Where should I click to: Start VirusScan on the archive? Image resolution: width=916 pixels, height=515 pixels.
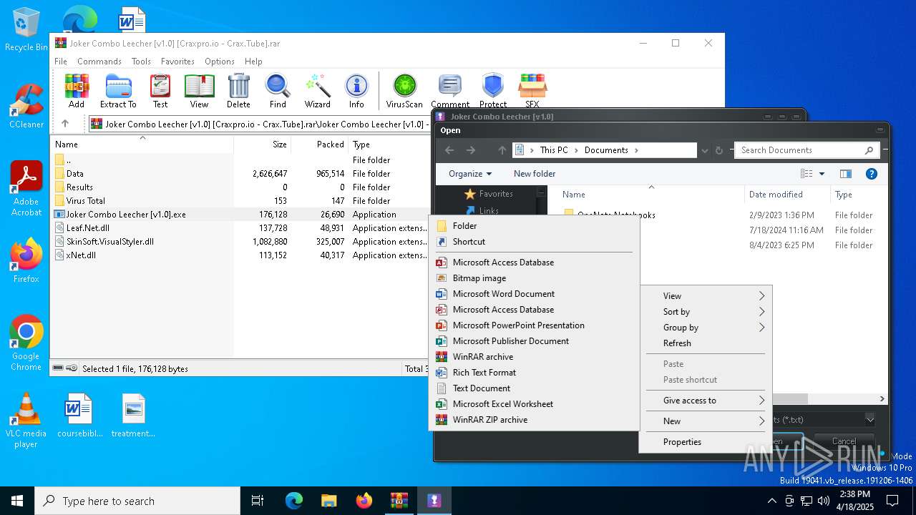tap(404, 91)
